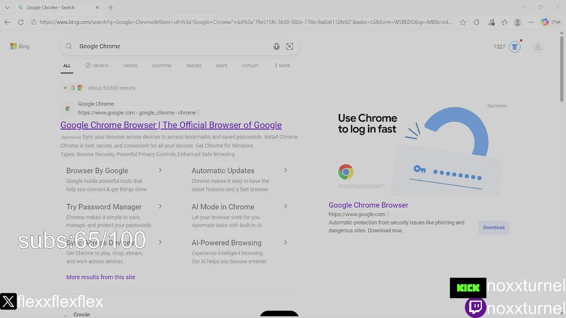Open the extensions puzzle icon
This screenshot has height=318, width=566.
(476, 22)
